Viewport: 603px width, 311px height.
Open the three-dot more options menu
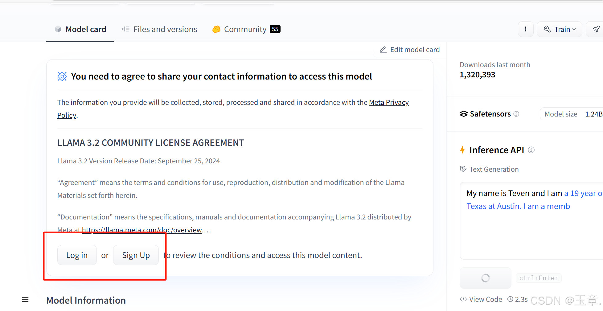click(x=526, y=29)
